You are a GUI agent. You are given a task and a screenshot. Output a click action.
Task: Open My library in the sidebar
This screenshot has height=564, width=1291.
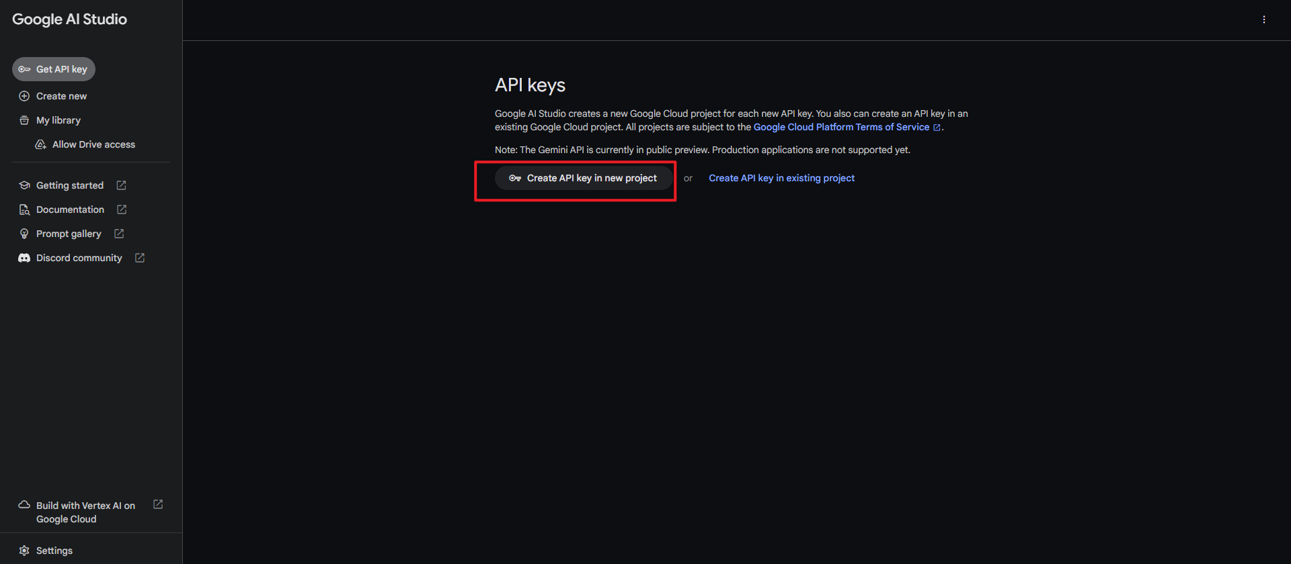coord(58,120)
